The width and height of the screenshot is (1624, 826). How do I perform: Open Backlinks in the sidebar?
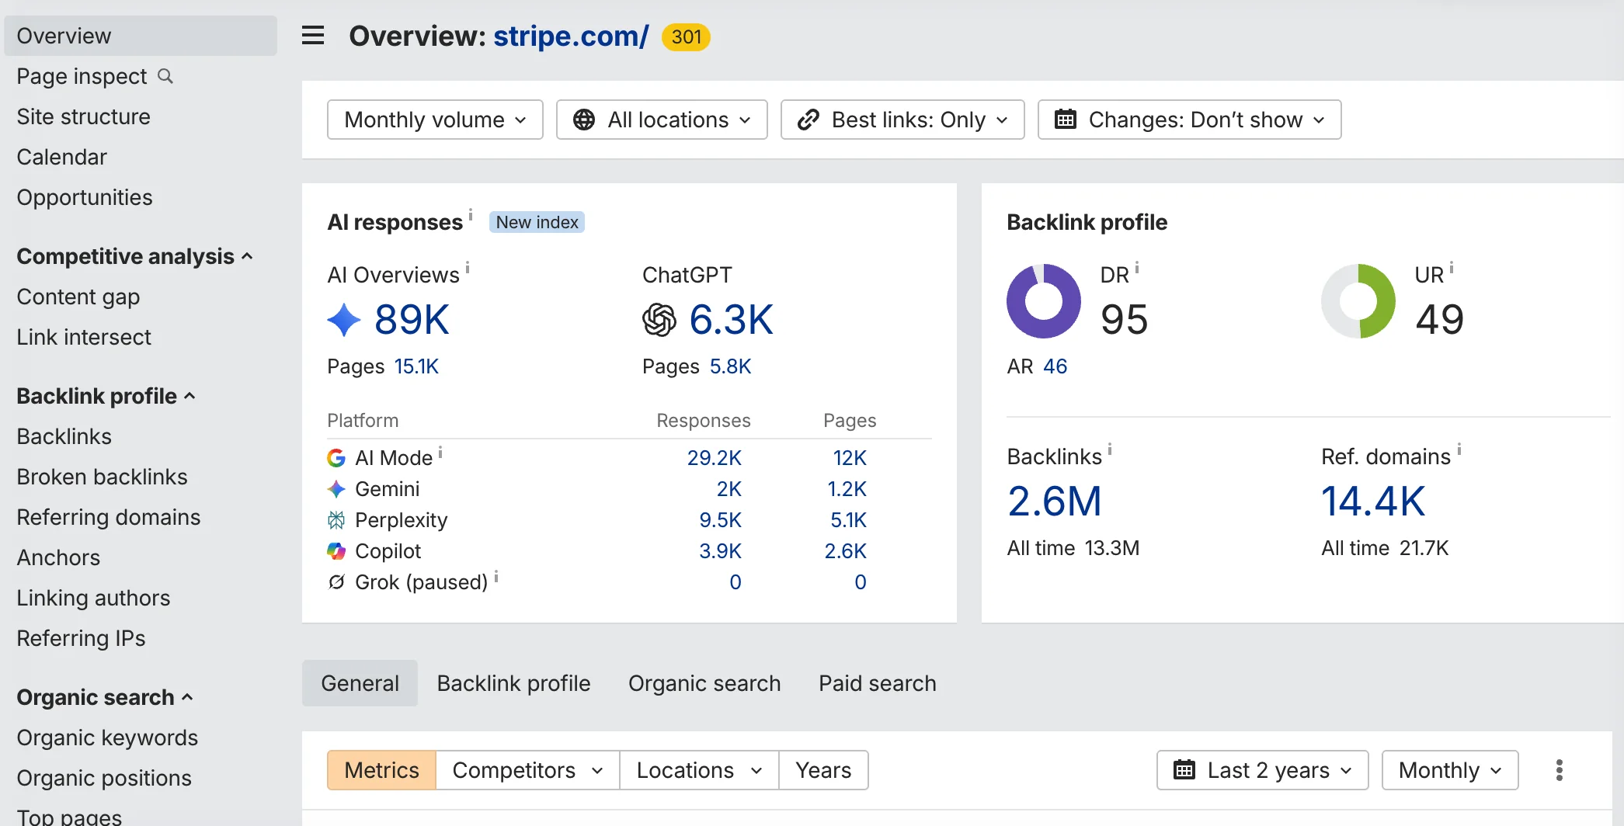(64, 436)
